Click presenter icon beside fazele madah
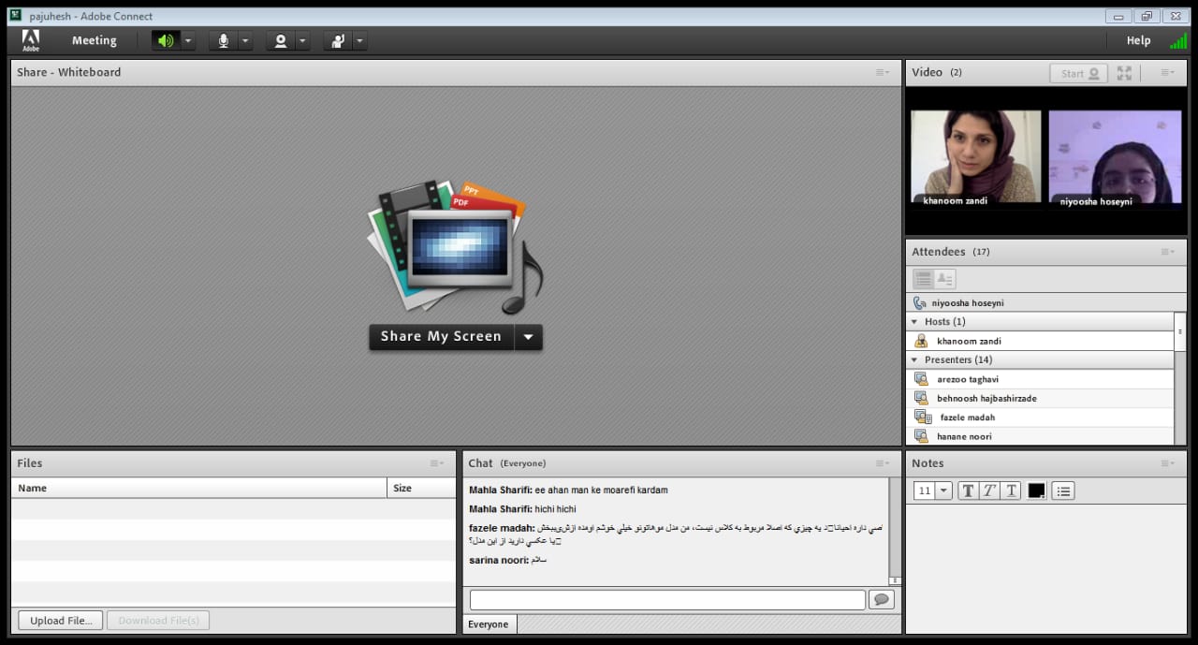 [923, 418]
